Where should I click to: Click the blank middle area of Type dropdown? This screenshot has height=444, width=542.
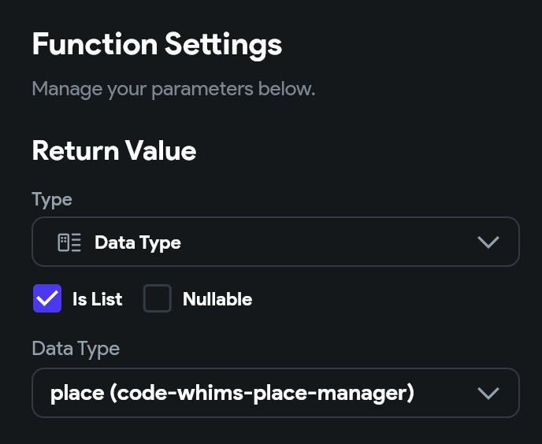[x=331, y=242]
